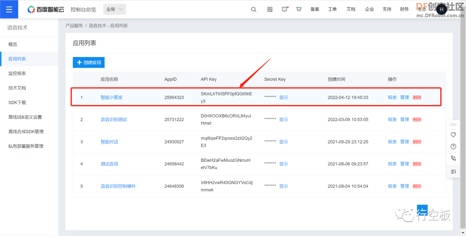This screenshot has height=236, width=466.
Task: Open the 智能小管家 application
Action: point(111,97)
